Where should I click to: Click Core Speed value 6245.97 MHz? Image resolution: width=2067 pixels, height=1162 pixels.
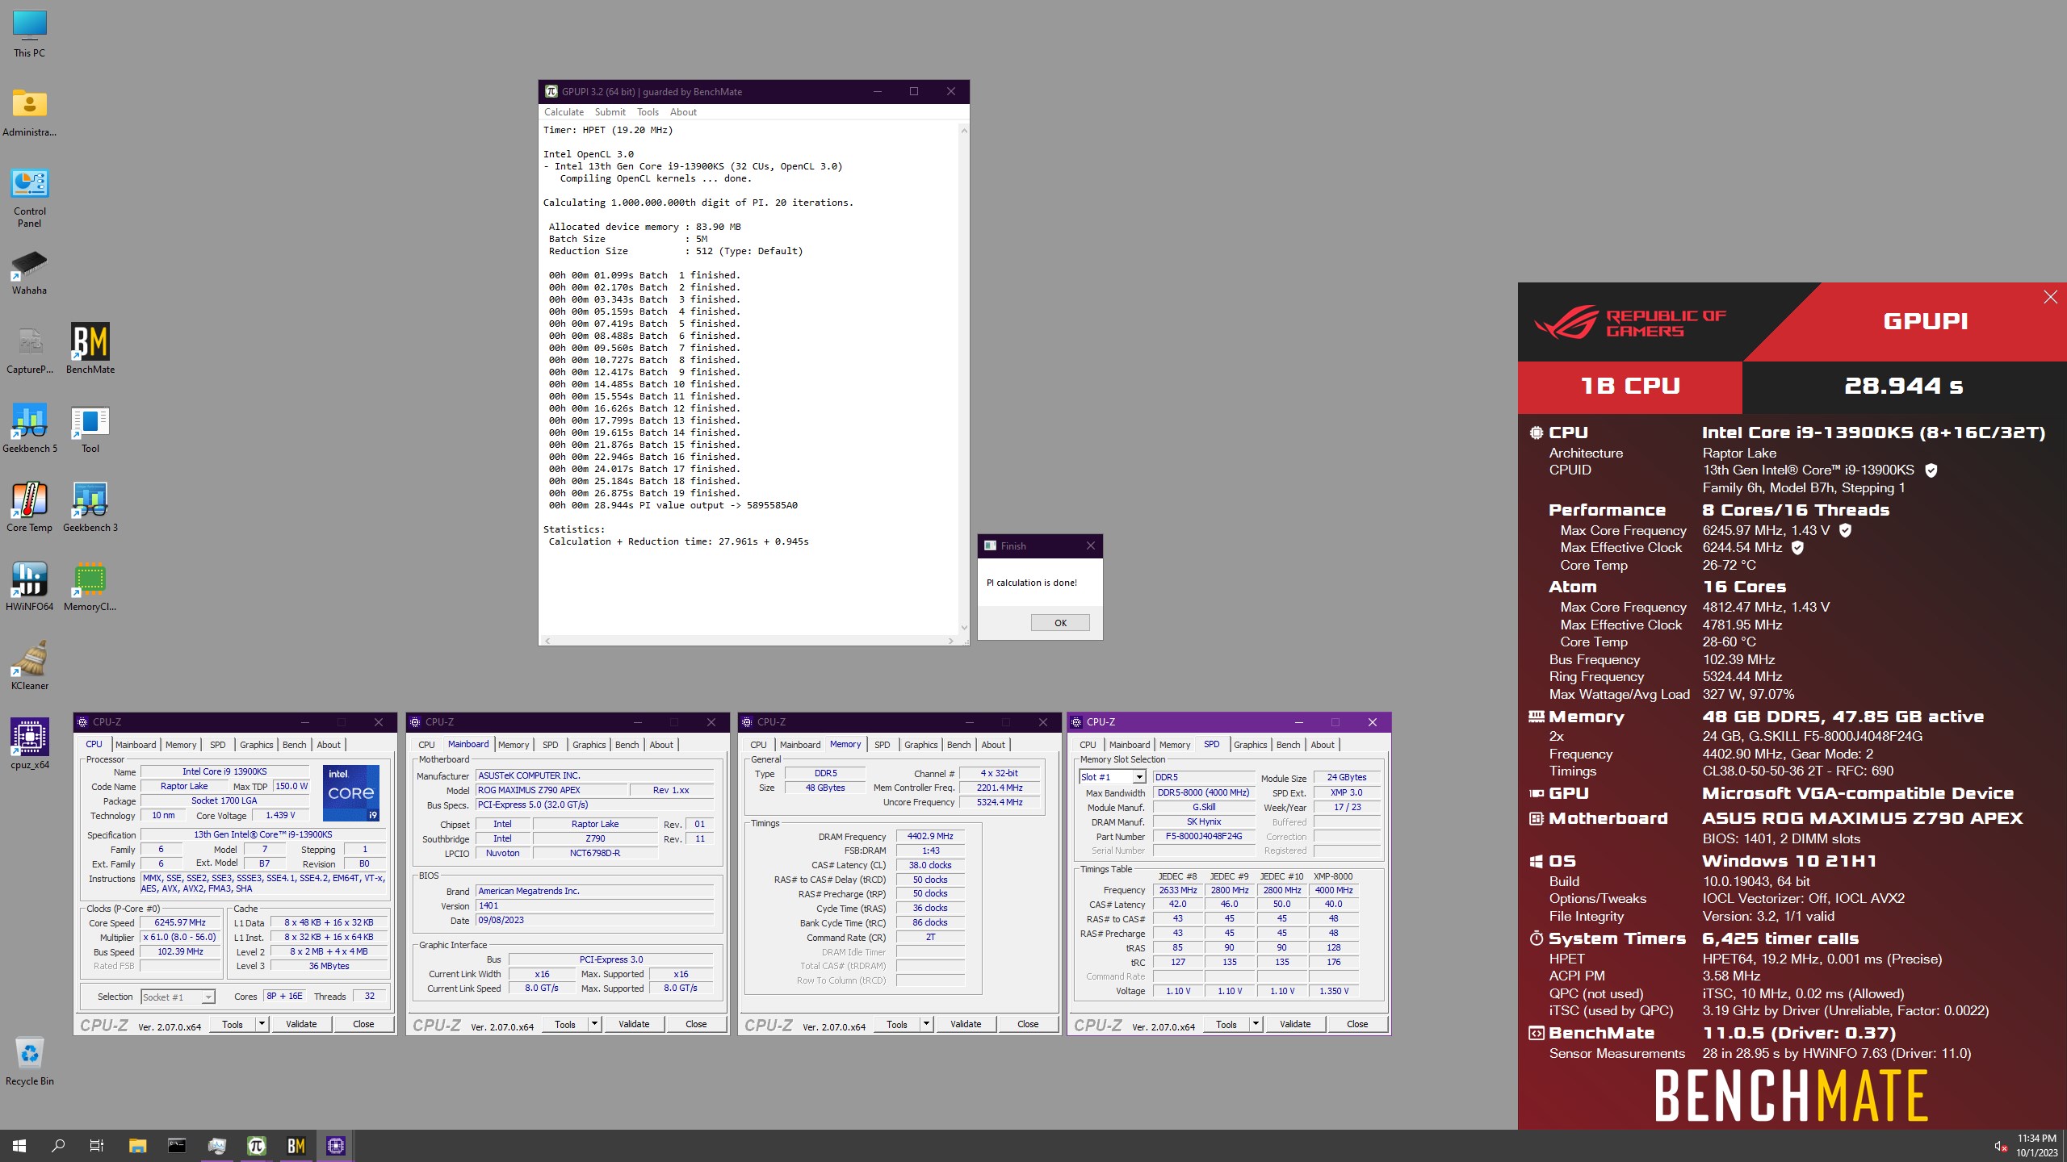coord(180,922)
